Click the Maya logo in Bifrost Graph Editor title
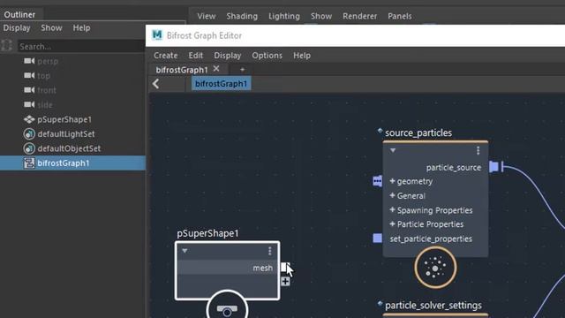The width and height of the screenshot is (565, 318). [157, 35]
